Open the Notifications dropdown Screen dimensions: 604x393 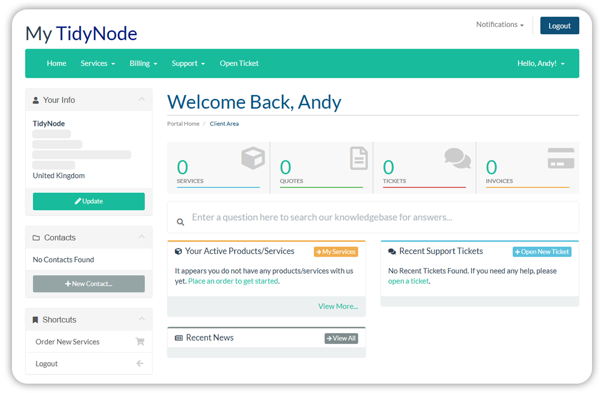pos(500,25)
